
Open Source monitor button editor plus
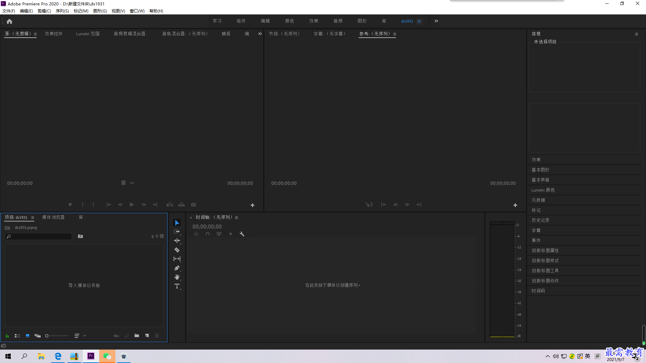click(252, 205)
